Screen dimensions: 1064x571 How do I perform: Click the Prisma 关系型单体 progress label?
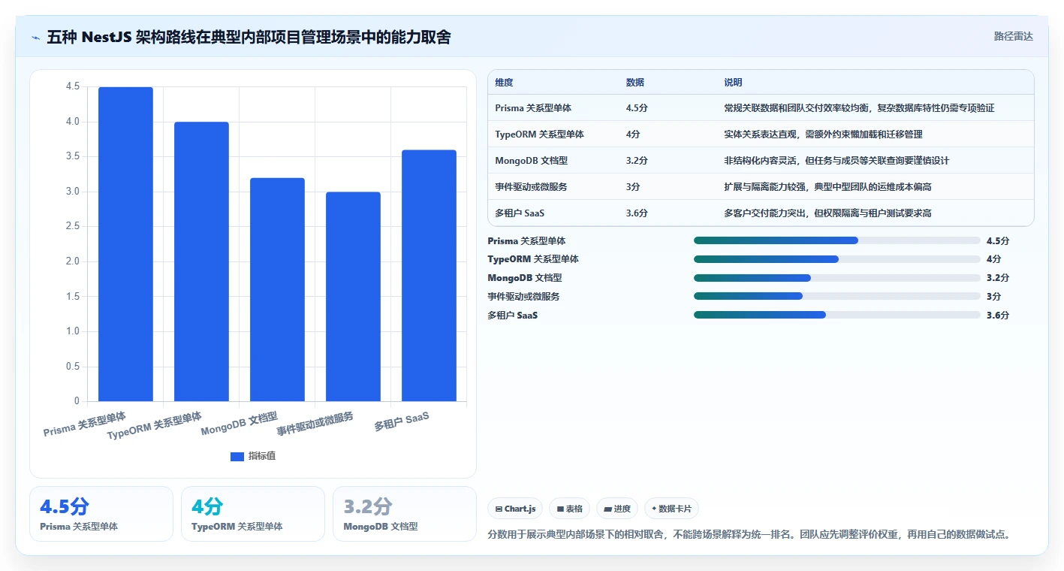pyautogui.click(x=526, y=241)
